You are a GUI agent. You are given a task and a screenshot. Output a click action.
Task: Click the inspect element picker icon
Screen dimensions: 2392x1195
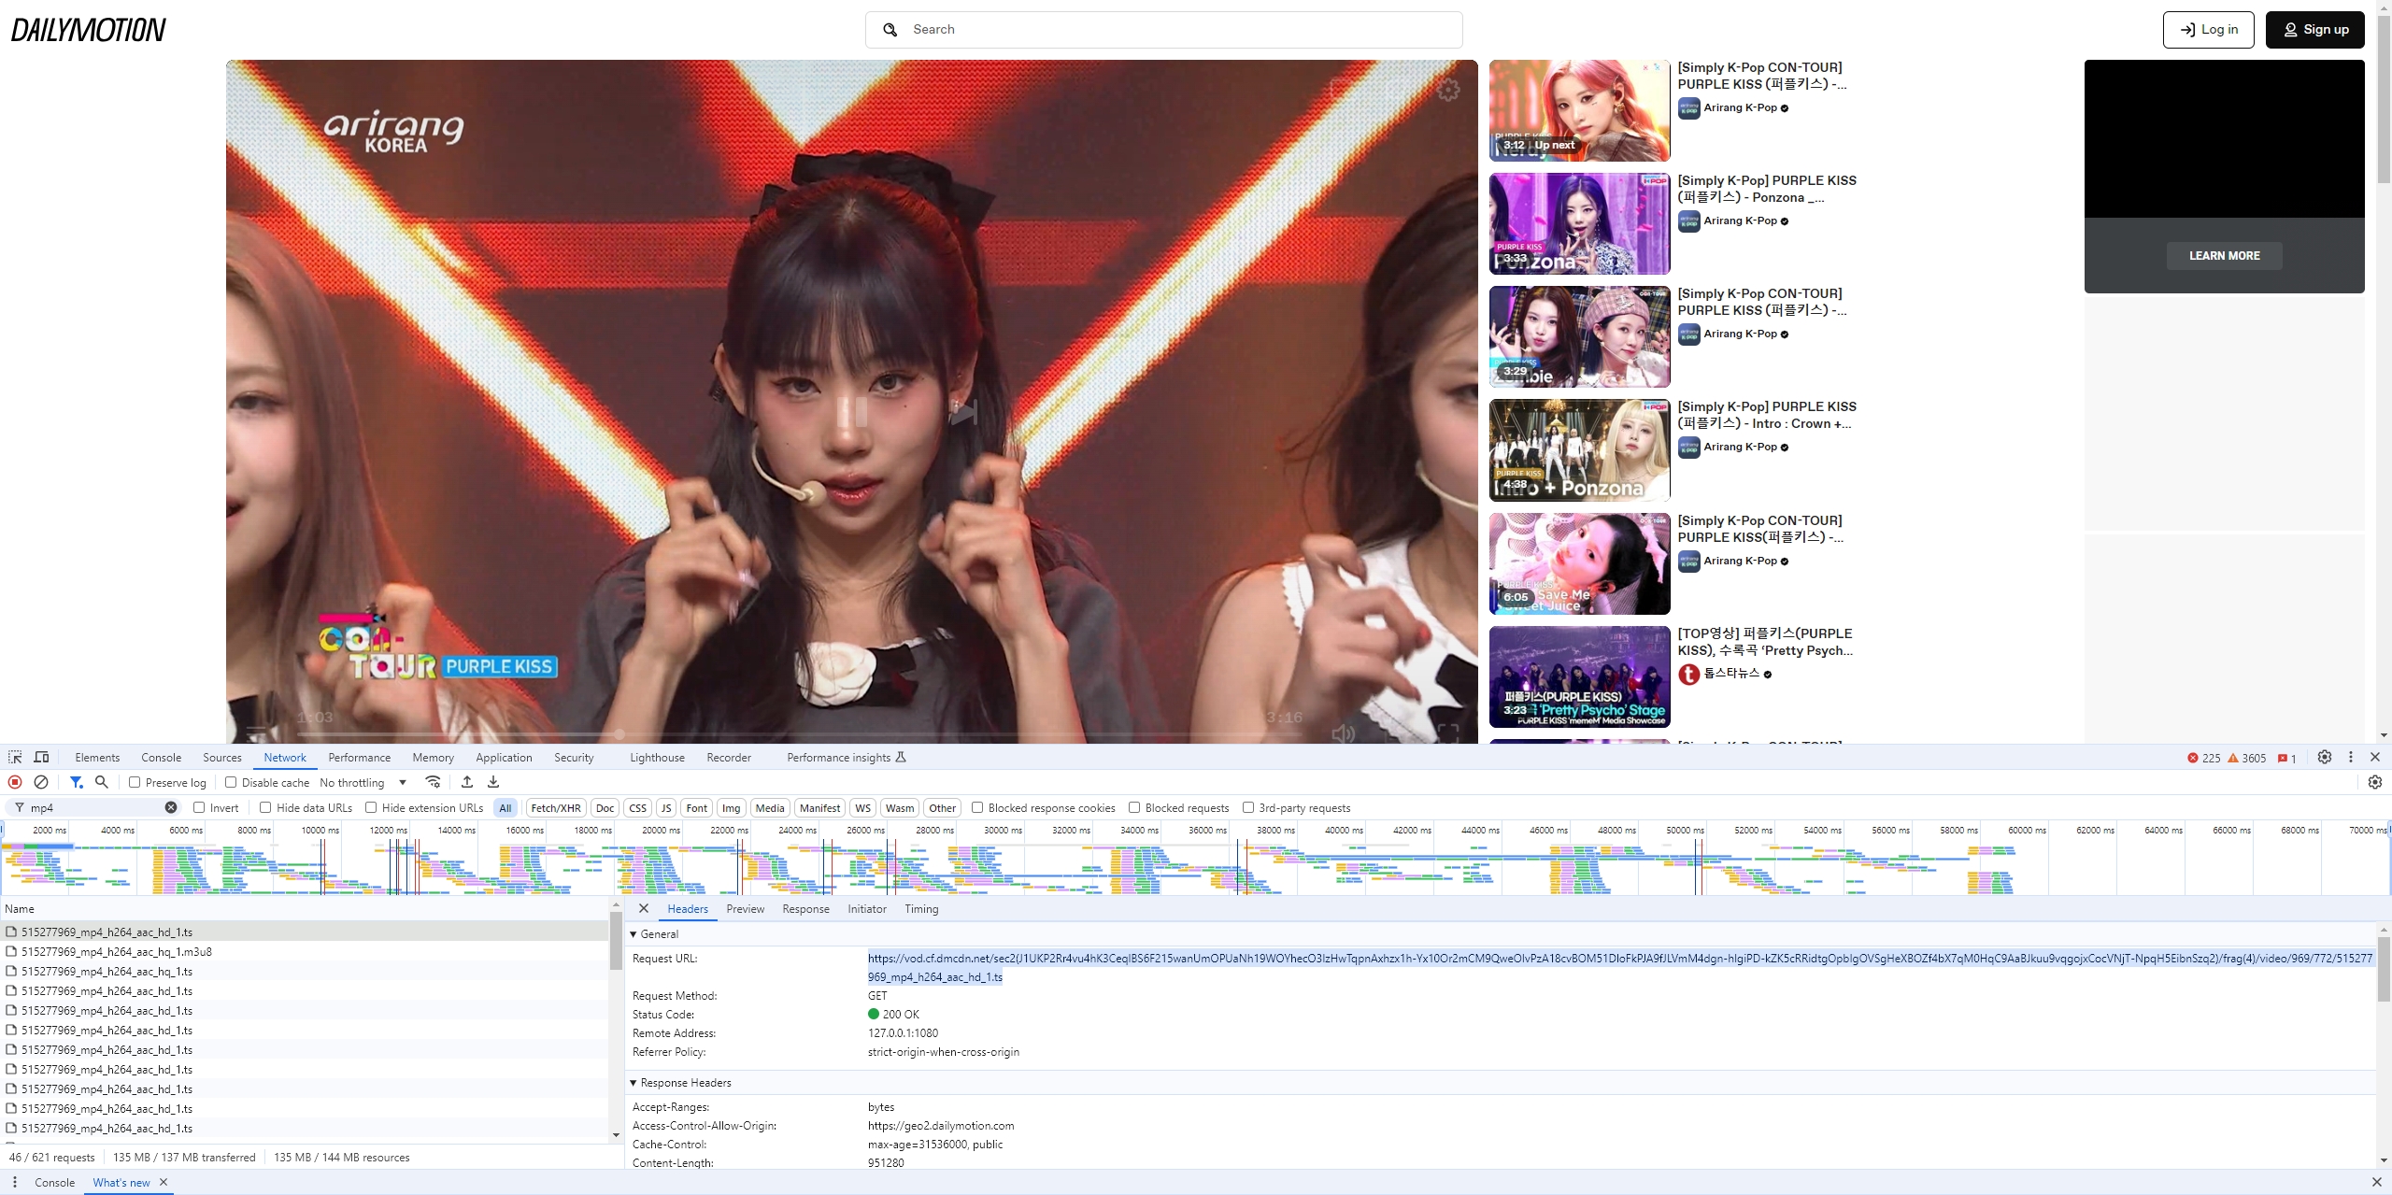[x=15, y=757]
